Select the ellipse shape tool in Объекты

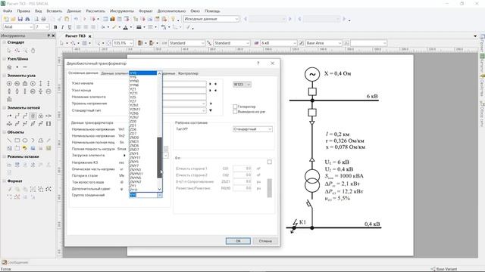click(25, 141)
